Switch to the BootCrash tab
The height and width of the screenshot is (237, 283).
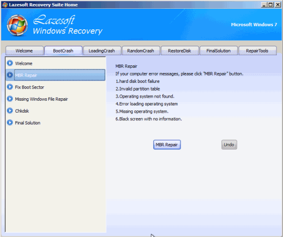[63, 51]
